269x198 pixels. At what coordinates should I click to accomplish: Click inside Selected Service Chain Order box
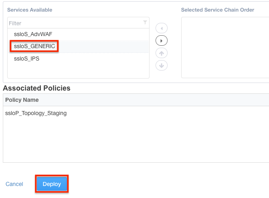point(225,48)
